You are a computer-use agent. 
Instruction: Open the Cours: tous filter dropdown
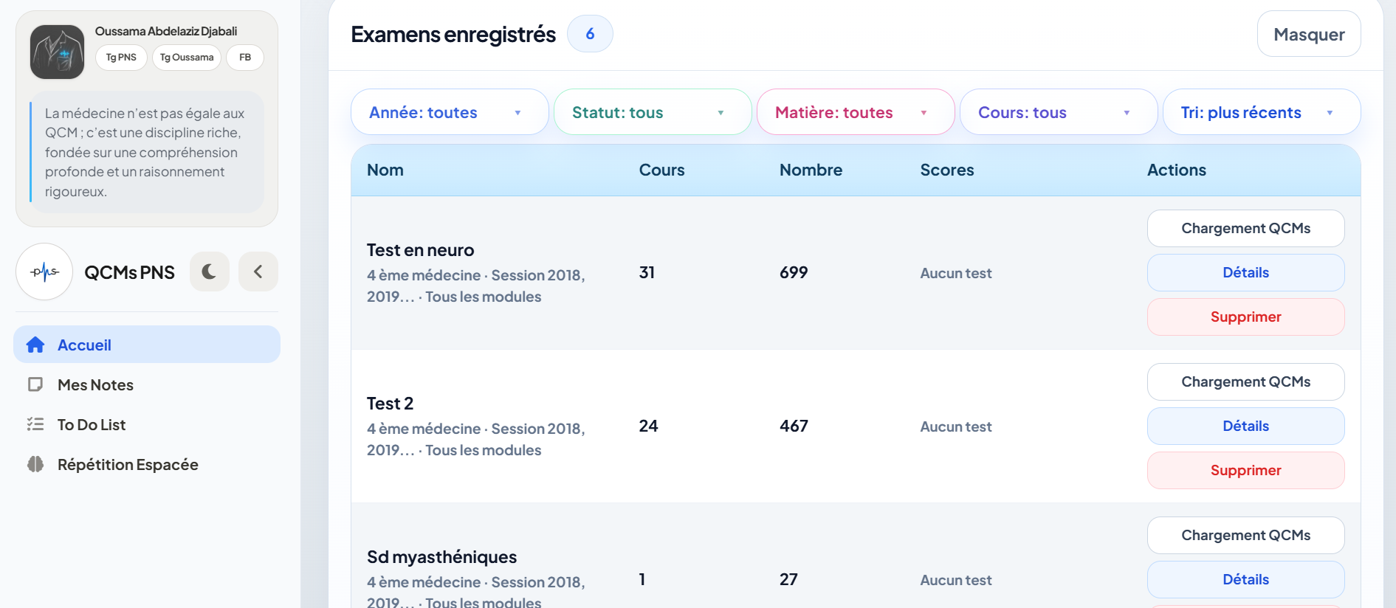tap(1058, 112)
